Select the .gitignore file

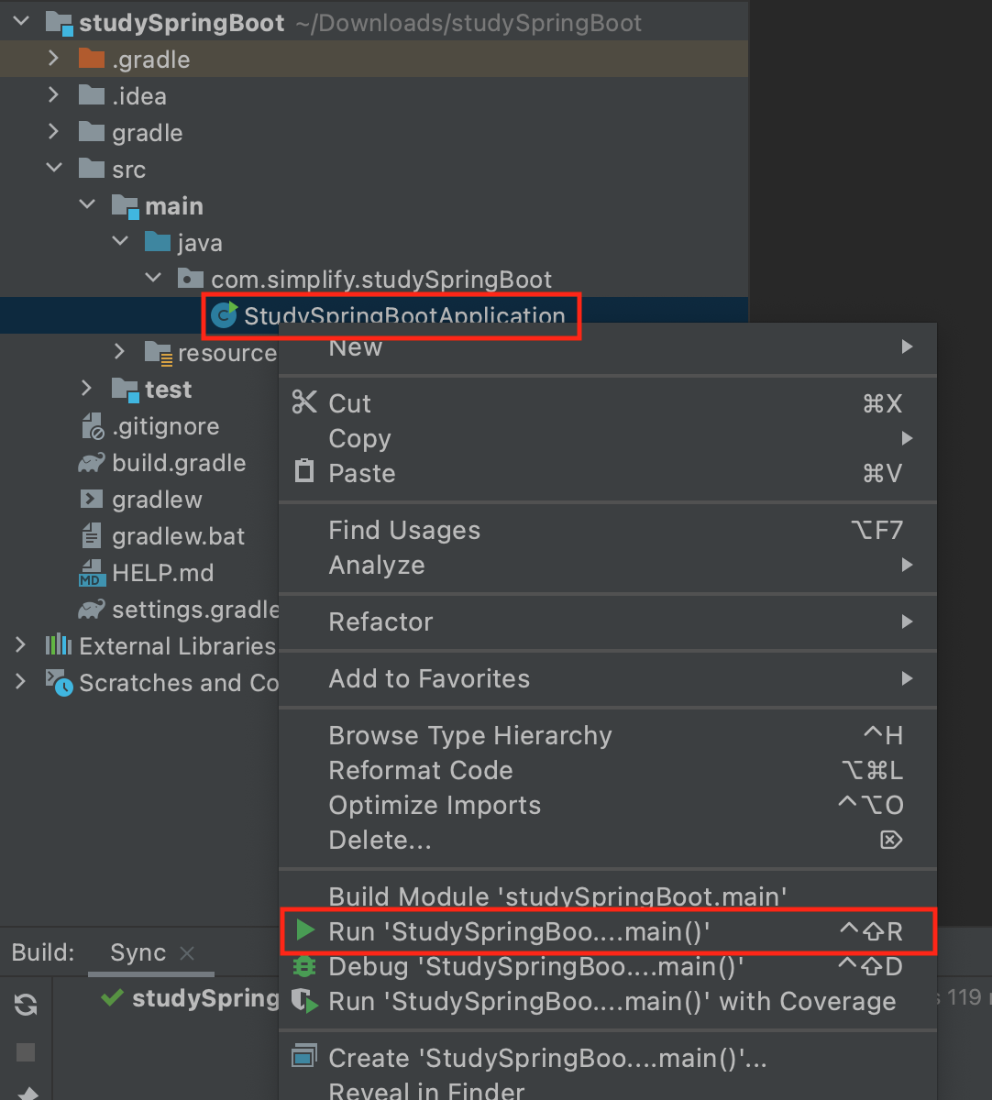(165, 426)
